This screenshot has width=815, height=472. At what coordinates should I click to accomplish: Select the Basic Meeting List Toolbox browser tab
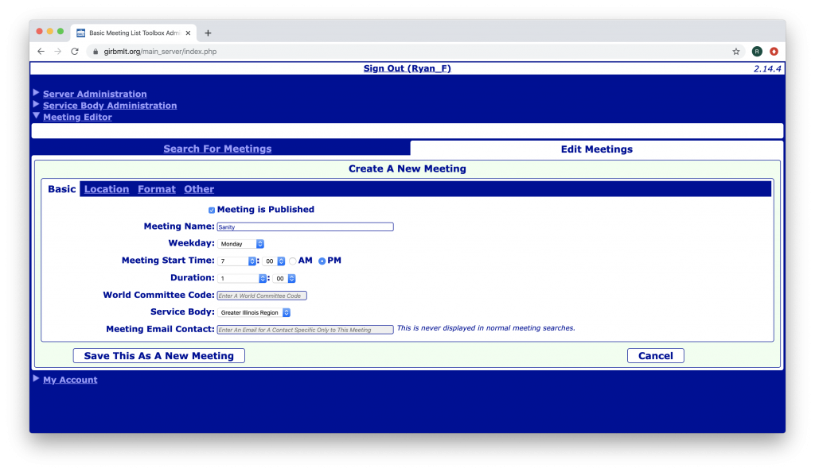134,33
